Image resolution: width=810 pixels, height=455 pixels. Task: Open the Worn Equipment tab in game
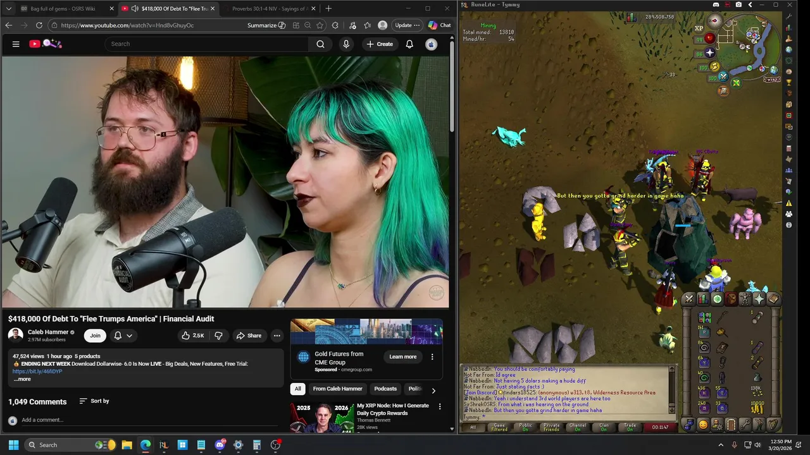coord(745,299)
